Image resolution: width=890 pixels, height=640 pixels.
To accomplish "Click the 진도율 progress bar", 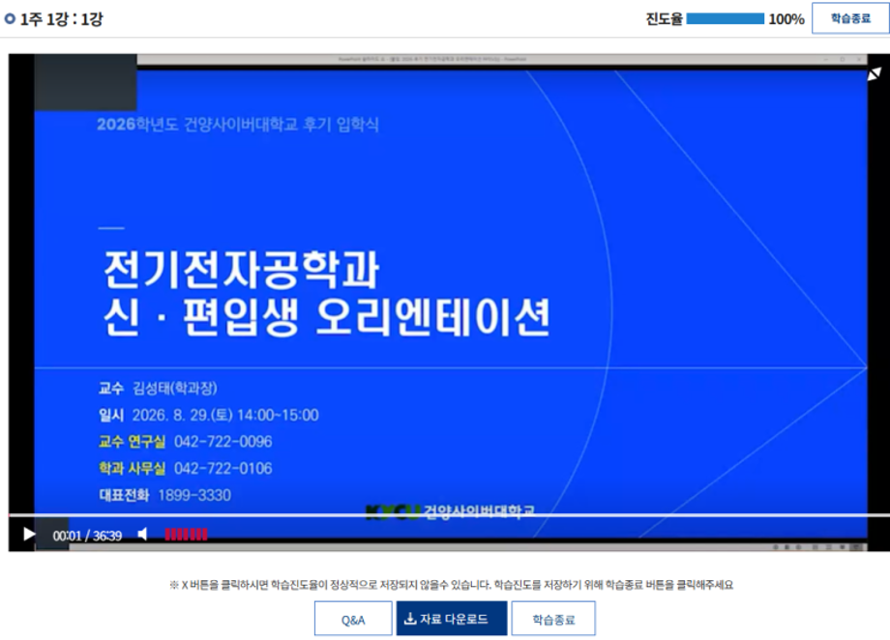I will pos(725,19).
